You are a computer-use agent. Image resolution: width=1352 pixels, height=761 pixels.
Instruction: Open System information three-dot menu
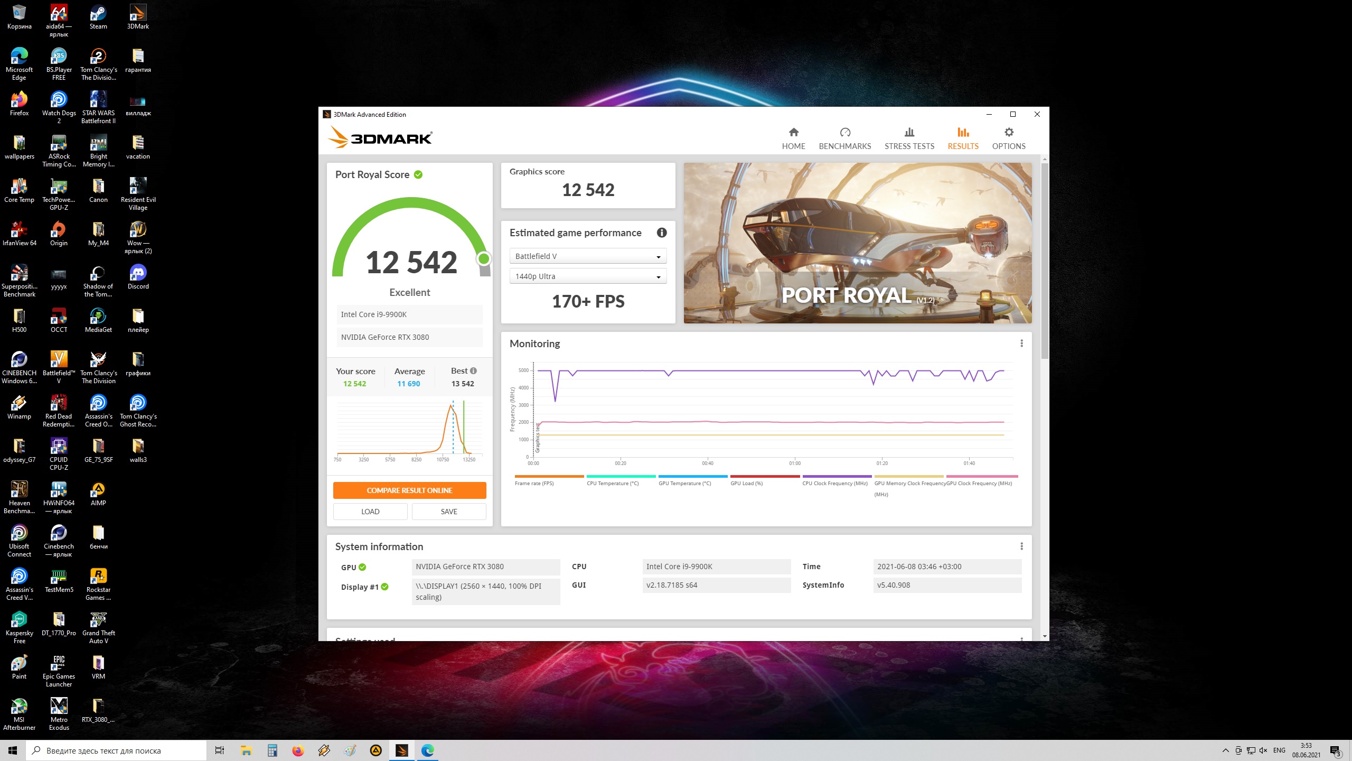click(1021, 546)
